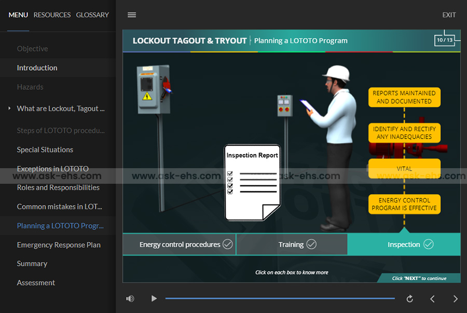Viewport: 467px width, 313px height.
Task: Click the playback progress seekbar
Action: tap(280, 298)
